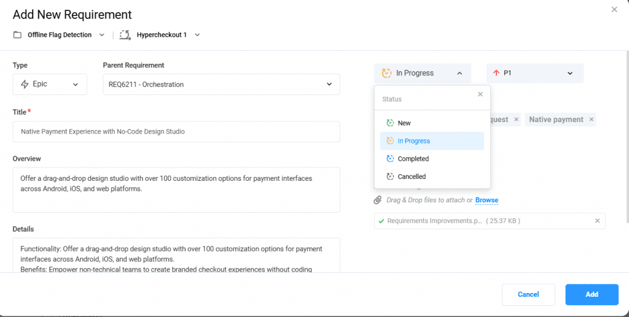629x317 pixels.
Task: Remove the tag ending in 'quest'
Action: 516,120
